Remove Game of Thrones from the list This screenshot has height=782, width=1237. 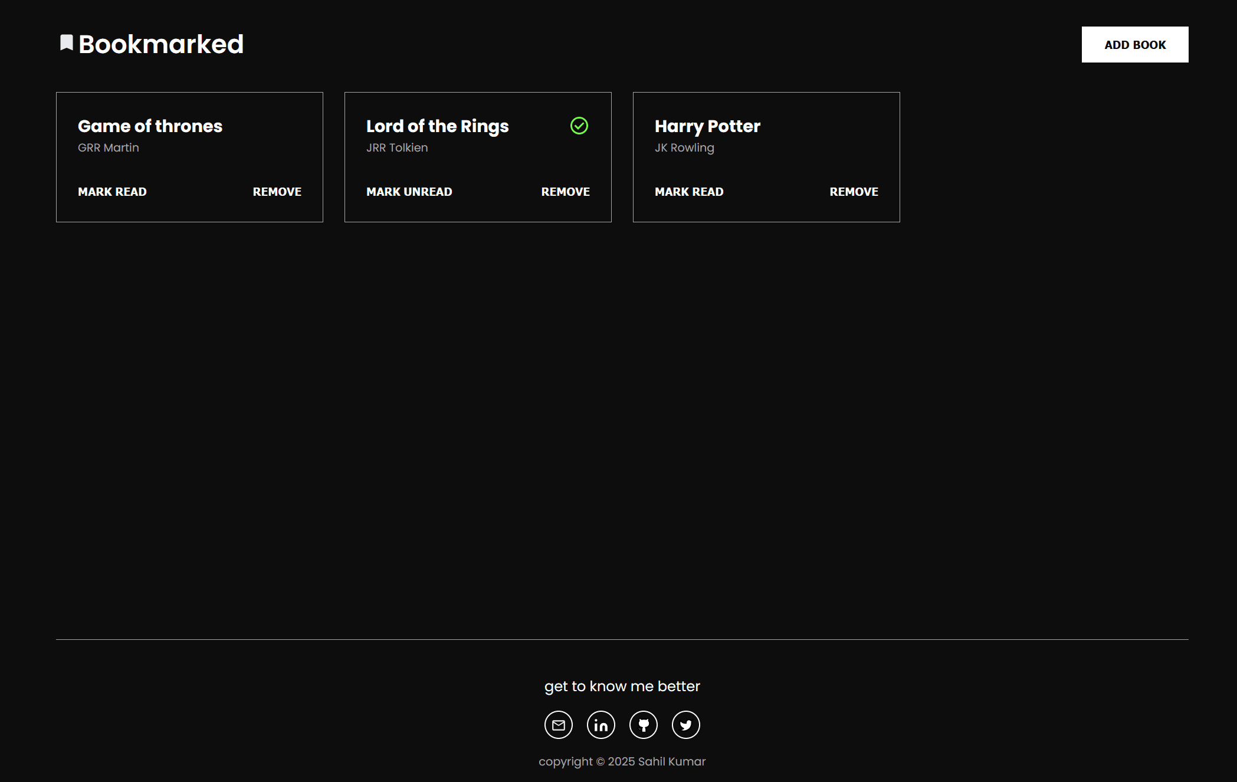[x=277, y=192]
